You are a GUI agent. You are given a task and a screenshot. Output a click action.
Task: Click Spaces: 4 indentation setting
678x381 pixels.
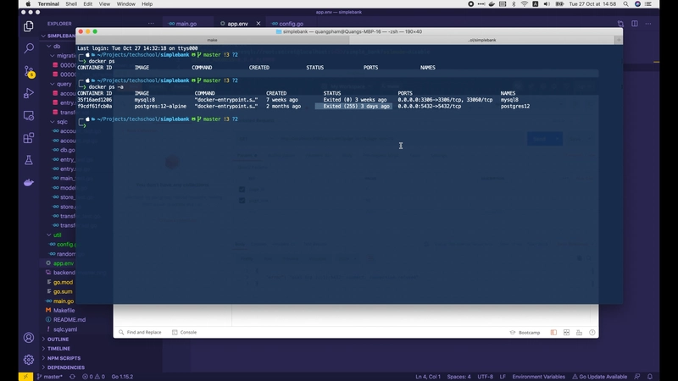click(458, 377)
